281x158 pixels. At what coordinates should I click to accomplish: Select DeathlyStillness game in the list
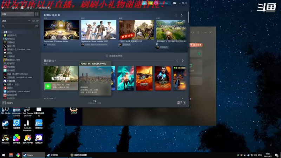pyautogui.click(x=17, y=74)
